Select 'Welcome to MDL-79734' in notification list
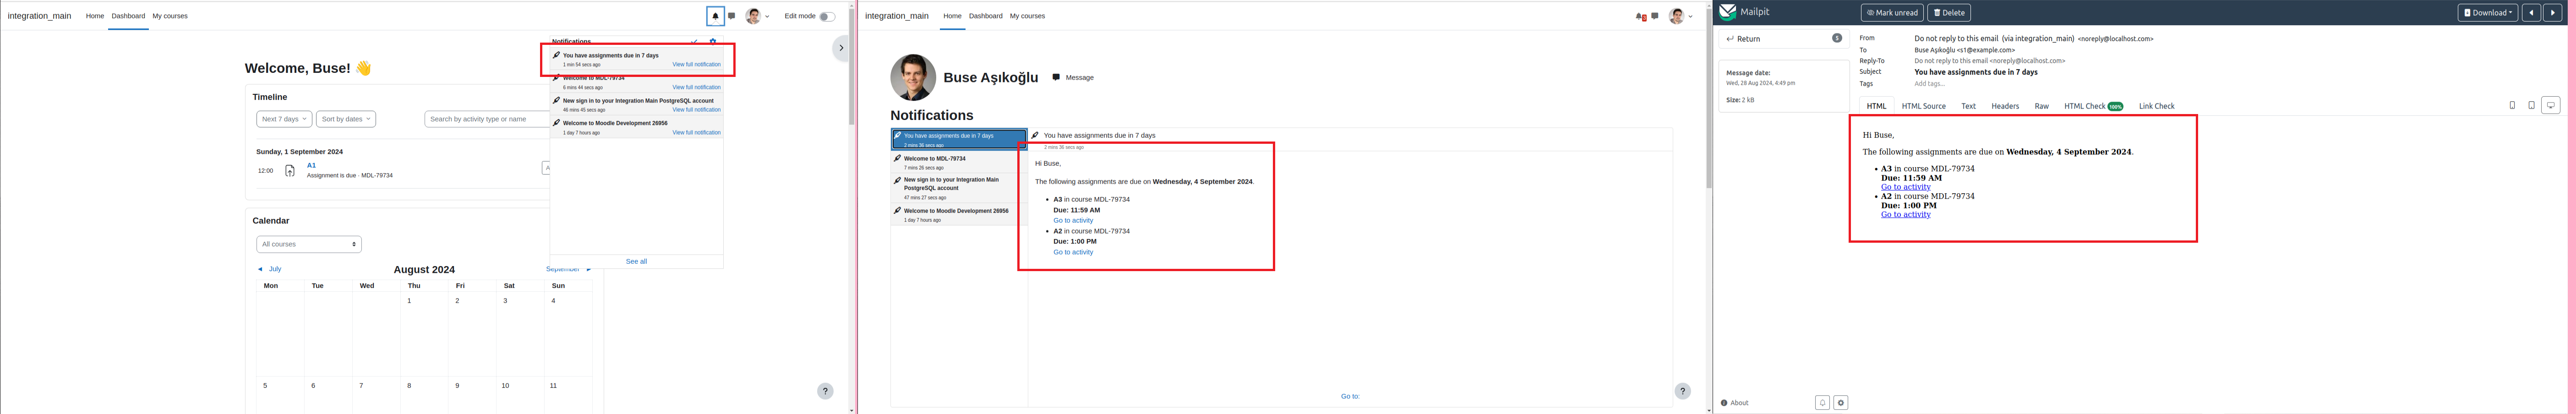The image size is (2576, 414). pos(959,162)
